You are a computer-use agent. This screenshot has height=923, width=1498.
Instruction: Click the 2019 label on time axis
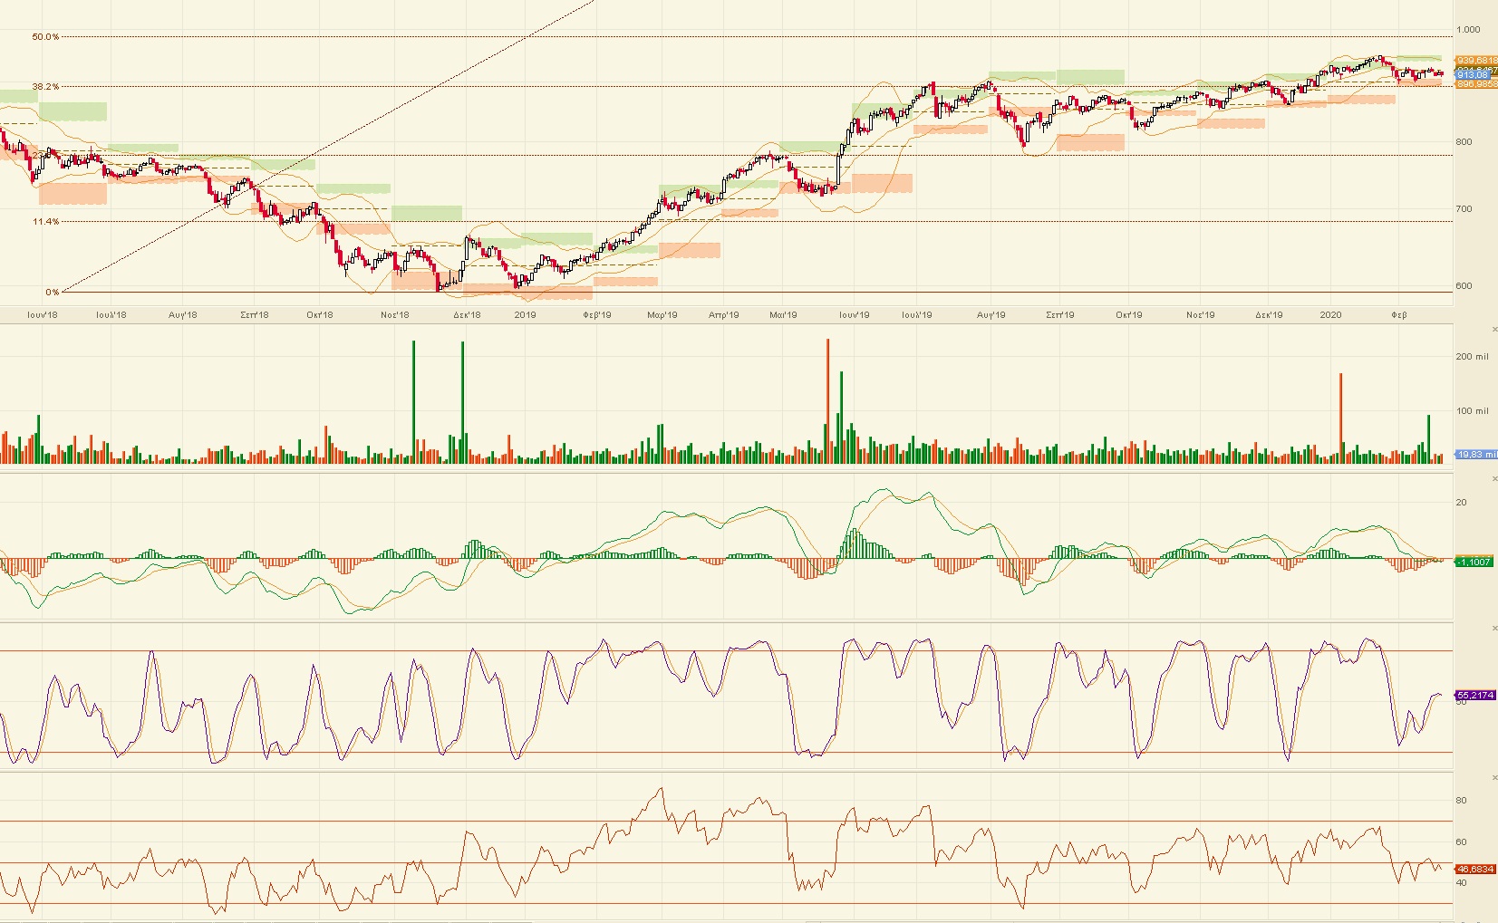point(525,315)
